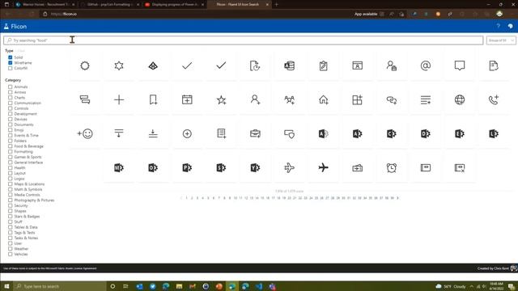518x291 pixels.
Task: Jump to results page 10
Action: point(236,198)
